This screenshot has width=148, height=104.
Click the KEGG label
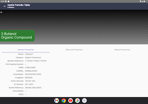click(x=21, y=94)
